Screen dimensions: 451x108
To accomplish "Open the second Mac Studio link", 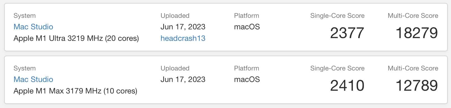I will click(33, 79).
